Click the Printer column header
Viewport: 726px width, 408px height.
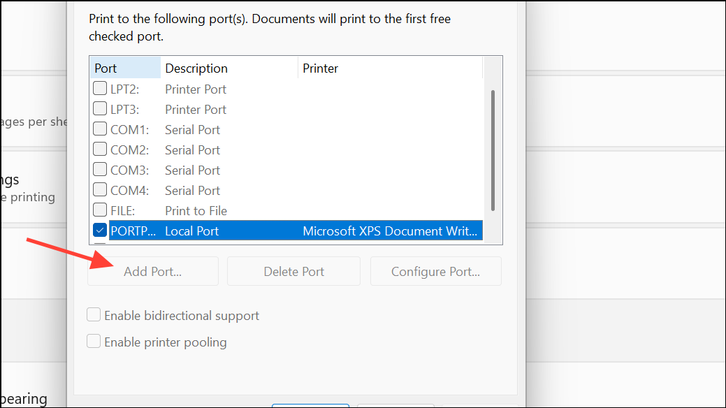point(389,68)
